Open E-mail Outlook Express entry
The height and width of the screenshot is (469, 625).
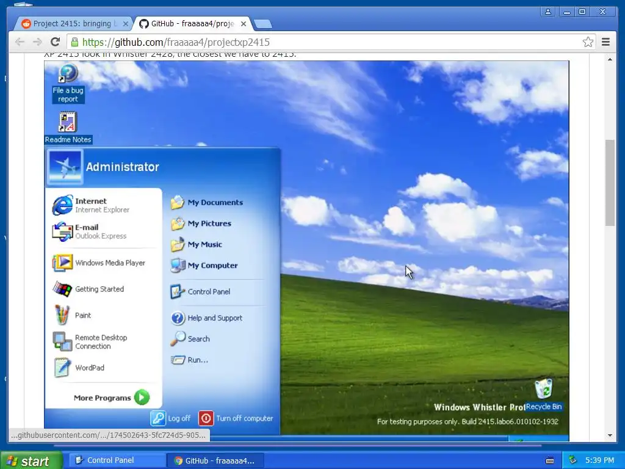89,231
